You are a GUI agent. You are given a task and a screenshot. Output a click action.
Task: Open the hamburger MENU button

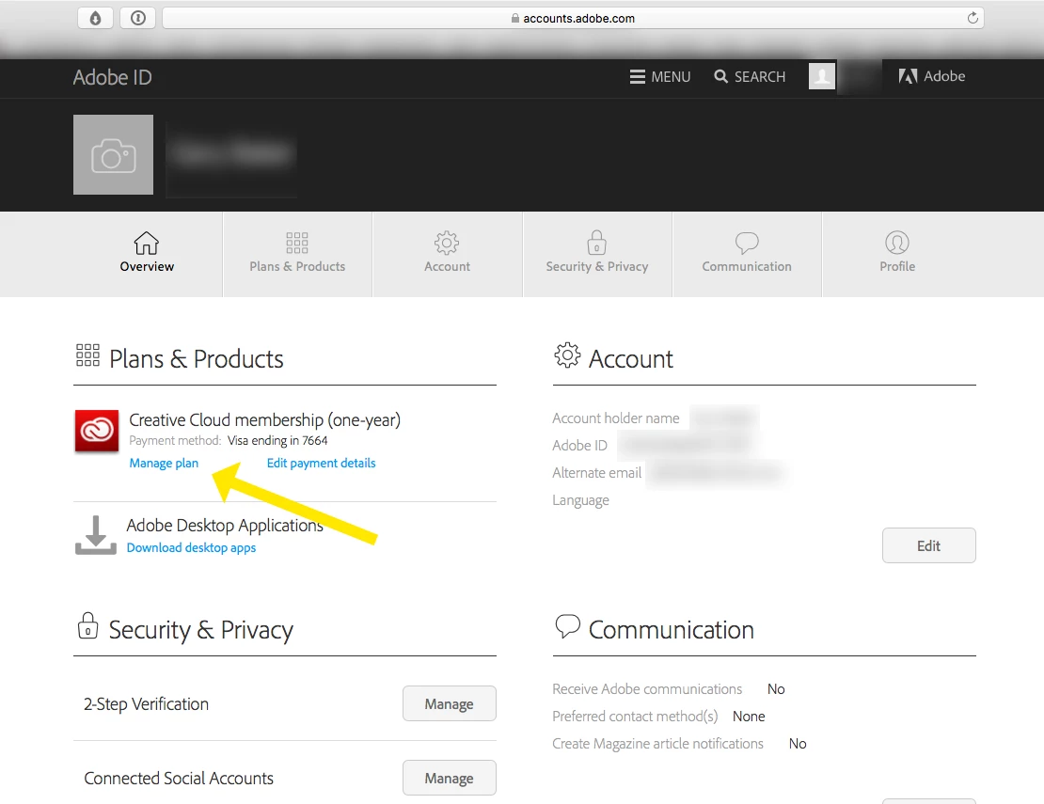[x=660, y=76]
